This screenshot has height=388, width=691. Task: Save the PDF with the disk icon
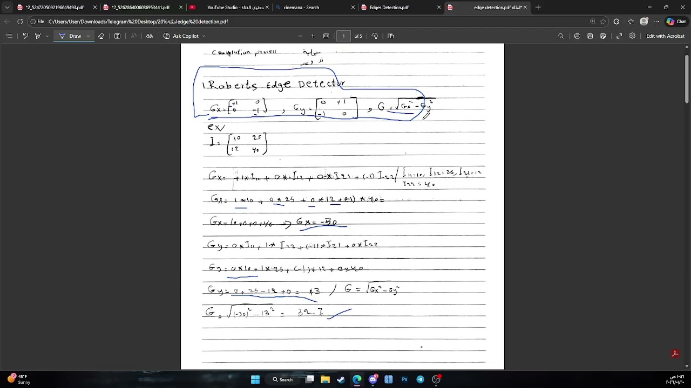[590, 36]
